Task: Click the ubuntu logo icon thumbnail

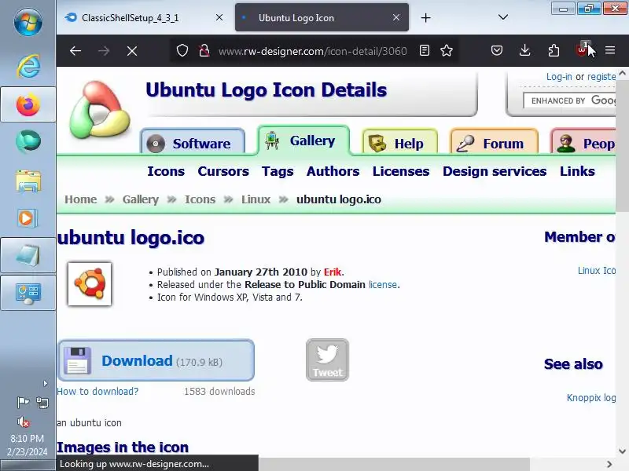Action: (90, 284)
